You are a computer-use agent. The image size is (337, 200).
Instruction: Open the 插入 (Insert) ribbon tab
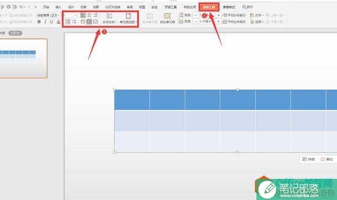point(58,7)
